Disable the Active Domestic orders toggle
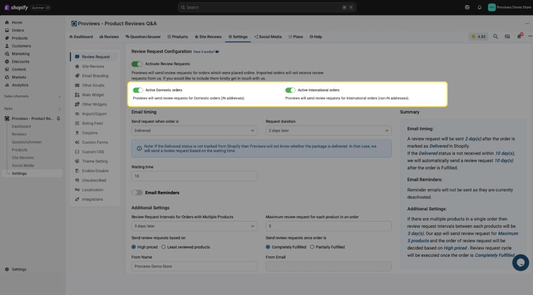 (x=138, y=90)
